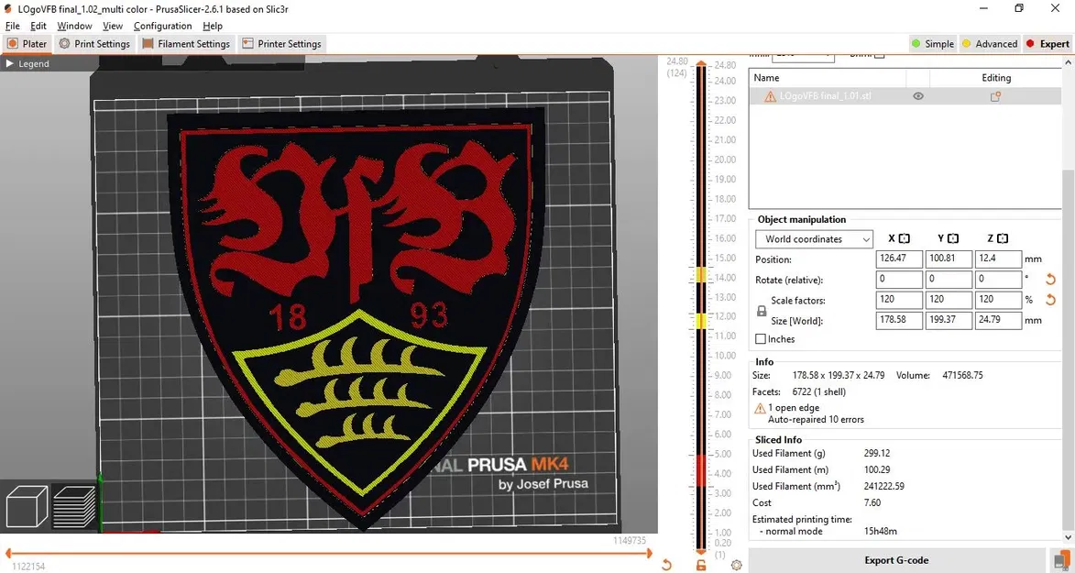Click the 'Auto-repaired 10 errors' text
Viewport: 1075px width, 573px height.
tap(816, 419)
